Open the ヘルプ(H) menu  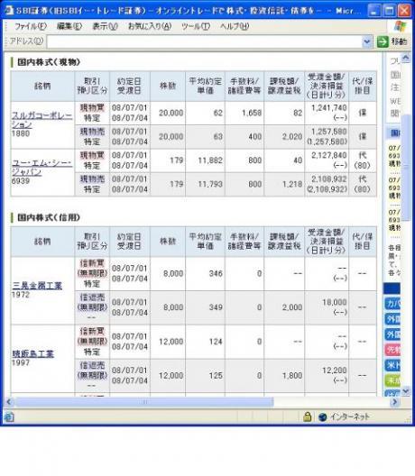click(235, 26)
